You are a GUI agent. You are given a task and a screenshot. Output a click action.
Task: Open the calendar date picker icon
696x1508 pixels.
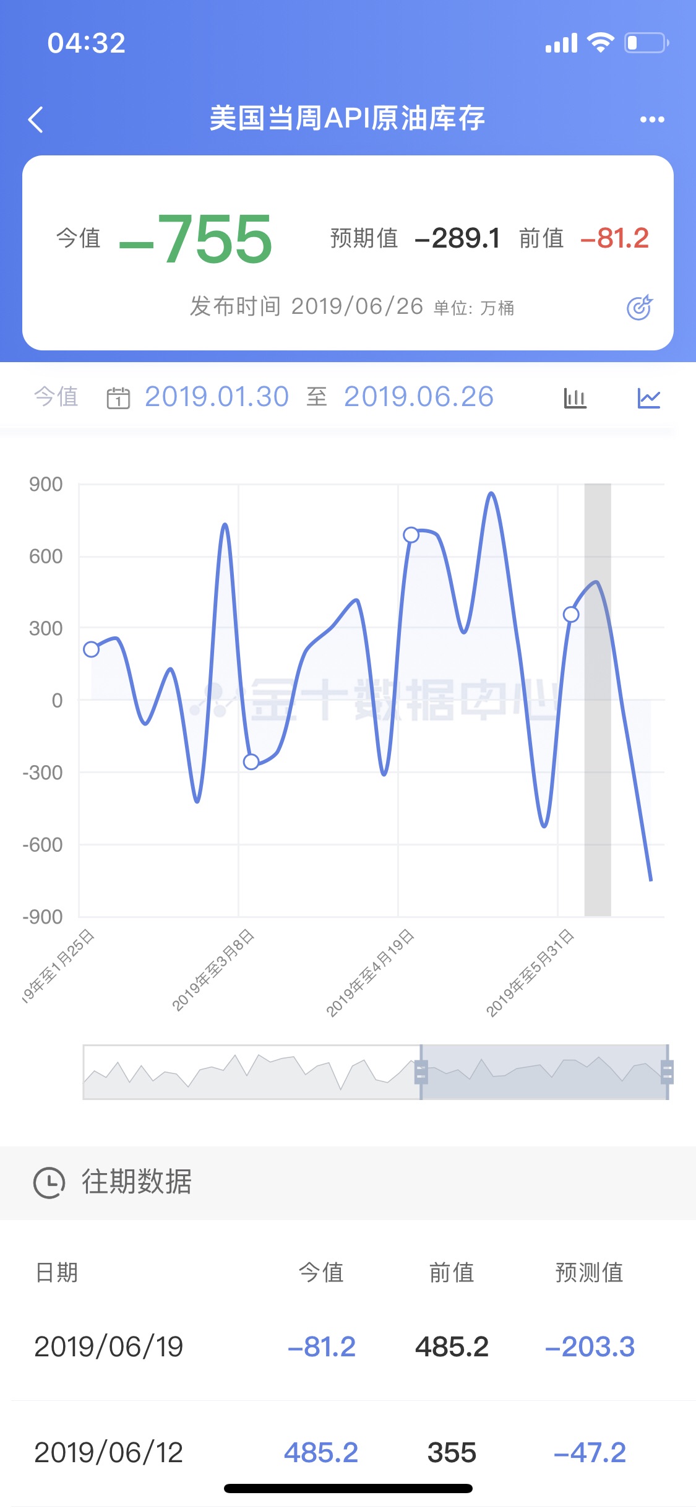pos(118,397)
